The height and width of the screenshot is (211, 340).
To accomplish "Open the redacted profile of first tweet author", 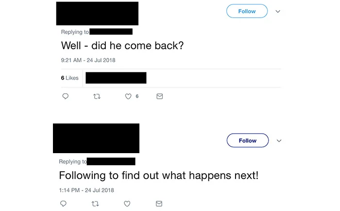I will tap(97, 14).
